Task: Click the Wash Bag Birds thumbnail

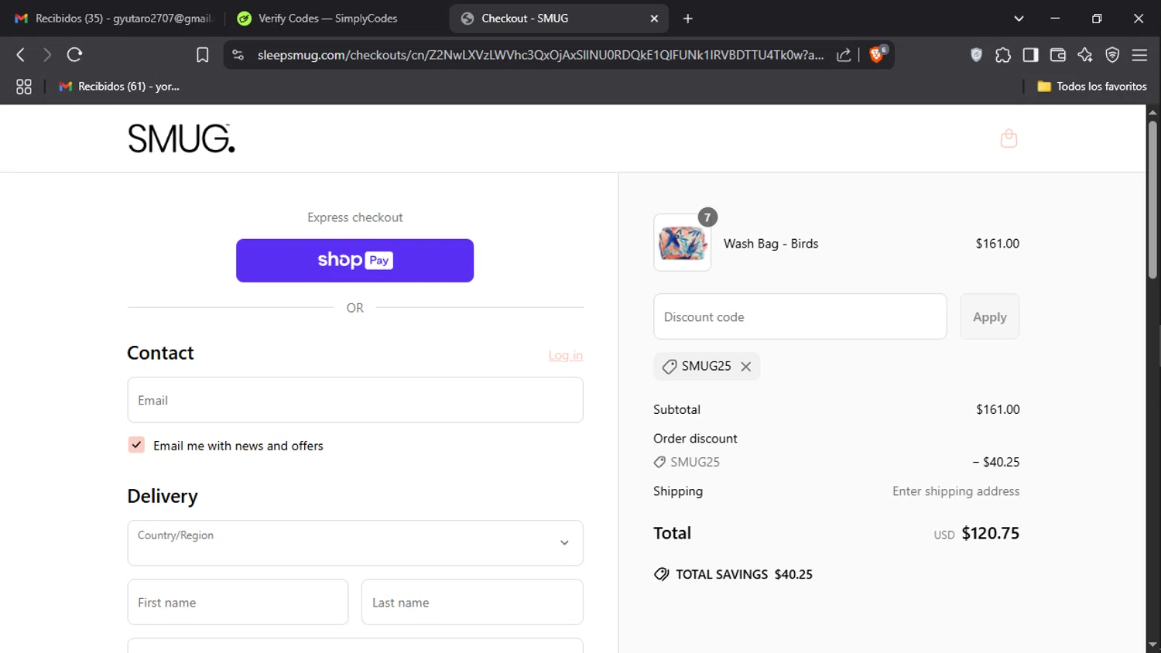Action: click(682, 243)
